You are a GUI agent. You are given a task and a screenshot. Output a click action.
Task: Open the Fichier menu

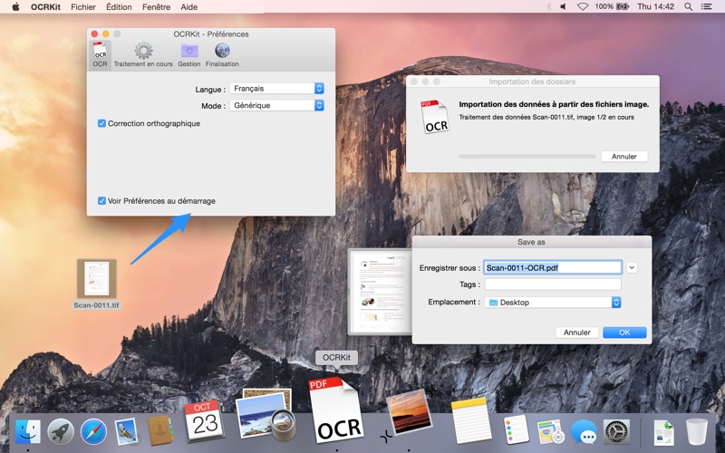click(83, 7)
